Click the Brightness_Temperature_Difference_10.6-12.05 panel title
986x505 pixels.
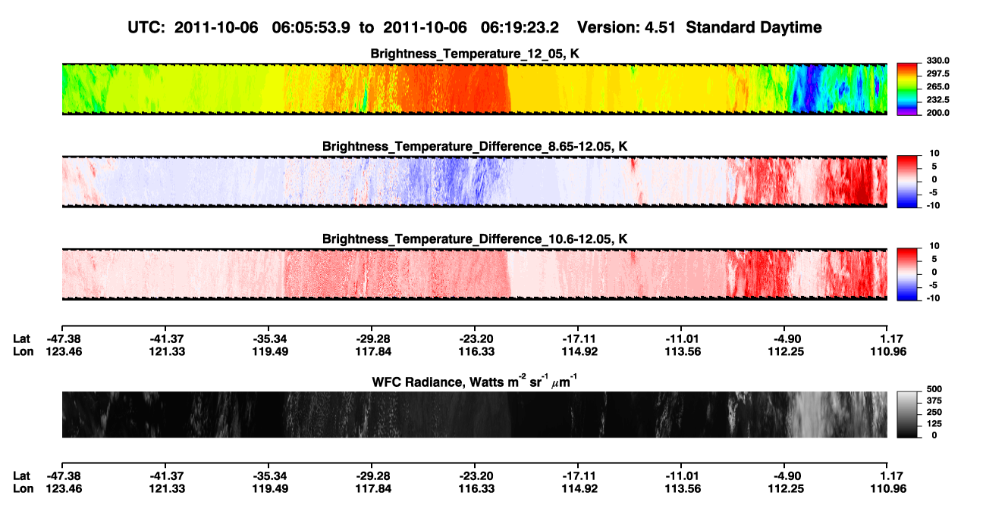click(x=475, y=239)
